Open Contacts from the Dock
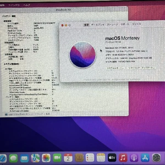 click(x=79, y=158)
